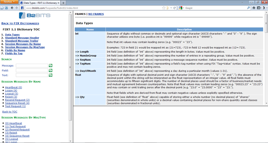Image resolution: width=268 pixels, height=143 pixels.
Task: Open the bookmarks menu button
Action: [259, 8]
